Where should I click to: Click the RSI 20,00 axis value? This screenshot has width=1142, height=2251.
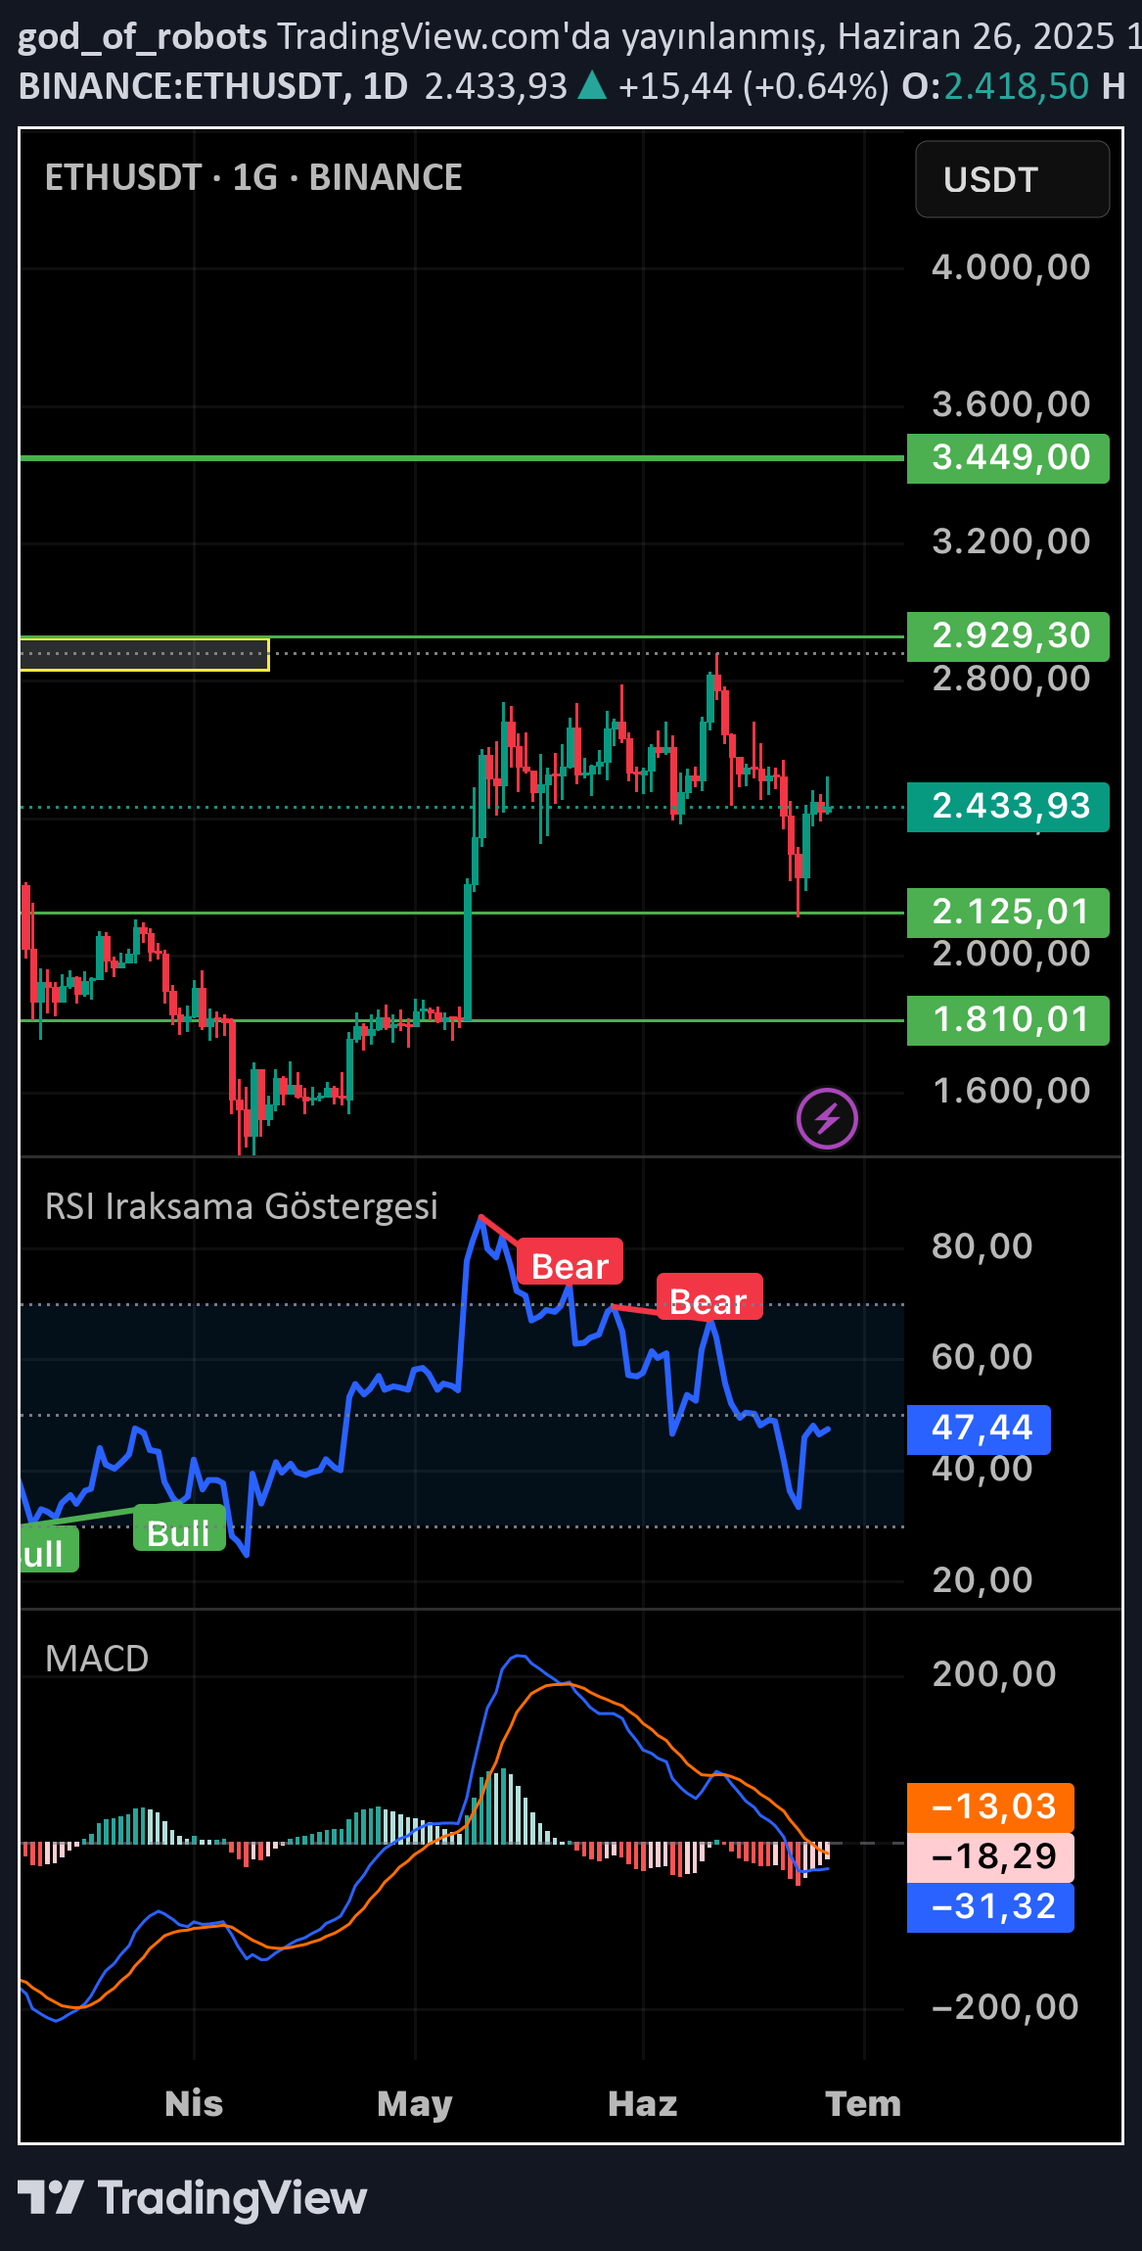tap(982, 1580)
